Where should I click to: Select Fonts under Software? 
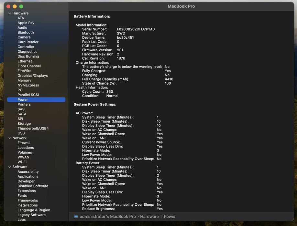pyautogui.click(x=22, y=196)
